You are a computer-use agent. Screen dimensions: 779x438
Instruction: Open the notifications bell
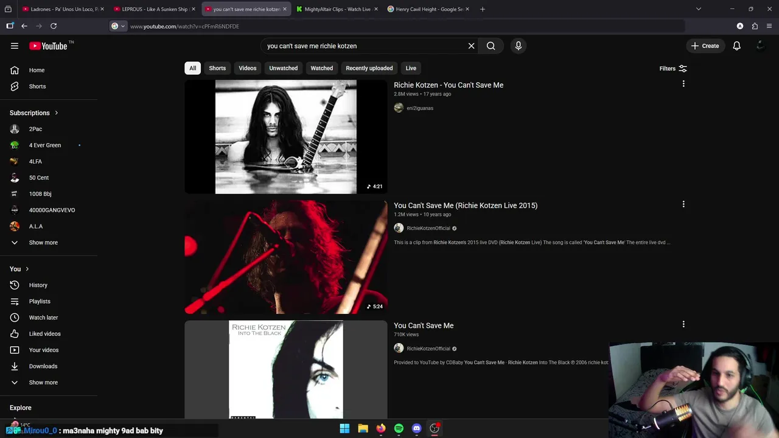tap(736, 46)
